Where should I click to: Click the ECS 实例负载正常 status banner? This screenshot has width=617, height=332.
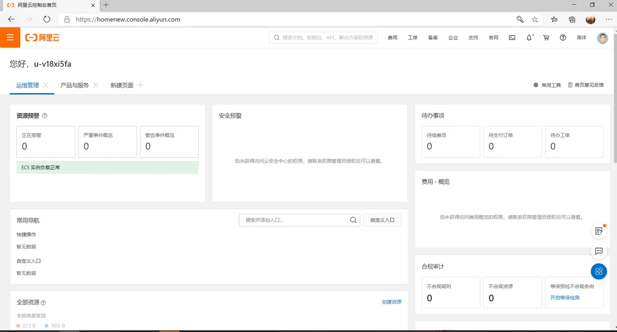[108, 168]
